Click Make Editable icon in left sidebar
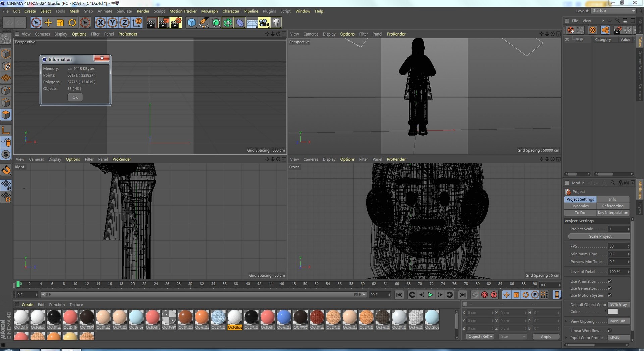Image resolution: width=644 pixels, height=351 pixels. (x=6, y=39)
